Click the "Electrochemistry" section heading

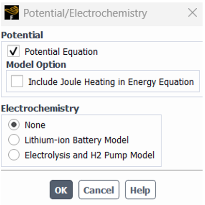point(40,108)
